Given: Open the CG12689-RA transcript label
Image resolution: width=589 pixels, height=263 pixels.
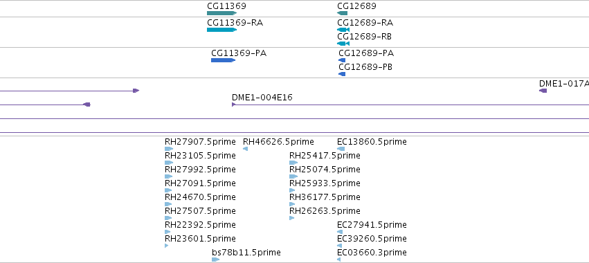Looking at the screenshot, I should click(x=365, y=23).
